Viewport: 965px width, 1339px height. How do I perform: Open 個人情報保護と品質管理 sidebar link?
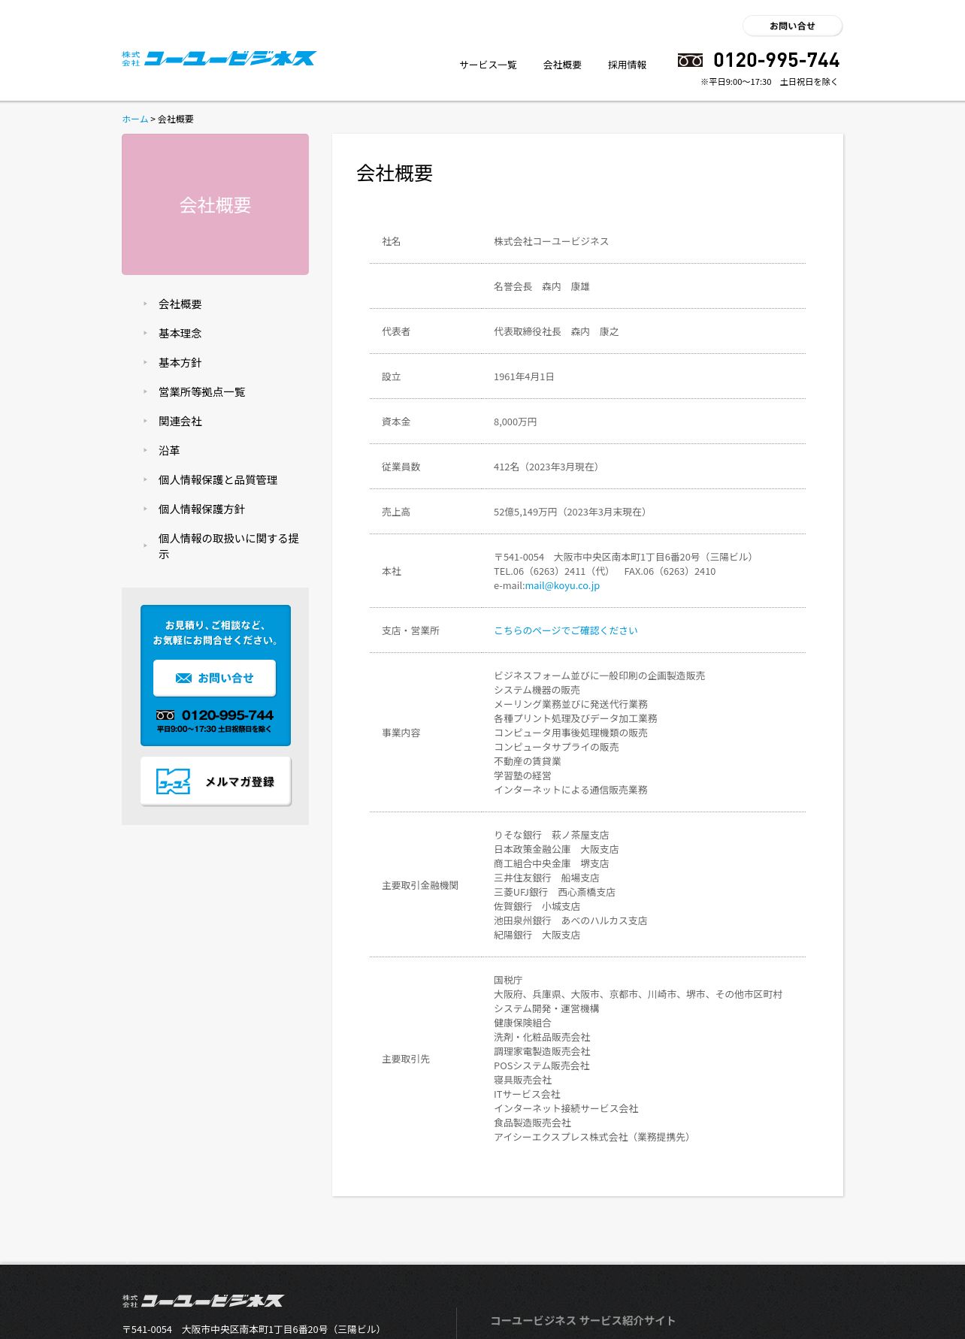point(218,480)
